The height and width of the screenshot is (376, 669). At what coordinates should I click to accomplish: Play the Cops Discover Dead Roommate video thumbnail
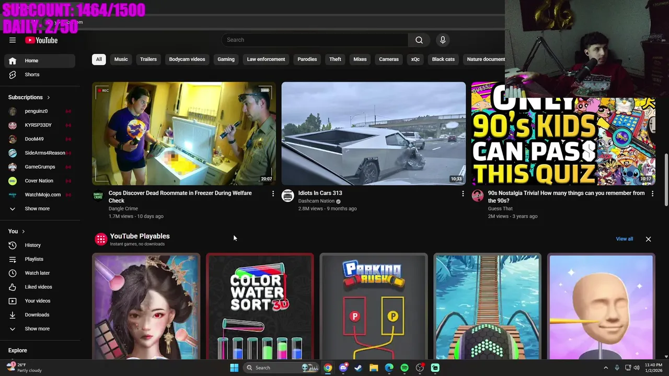(x=184, y=133)
